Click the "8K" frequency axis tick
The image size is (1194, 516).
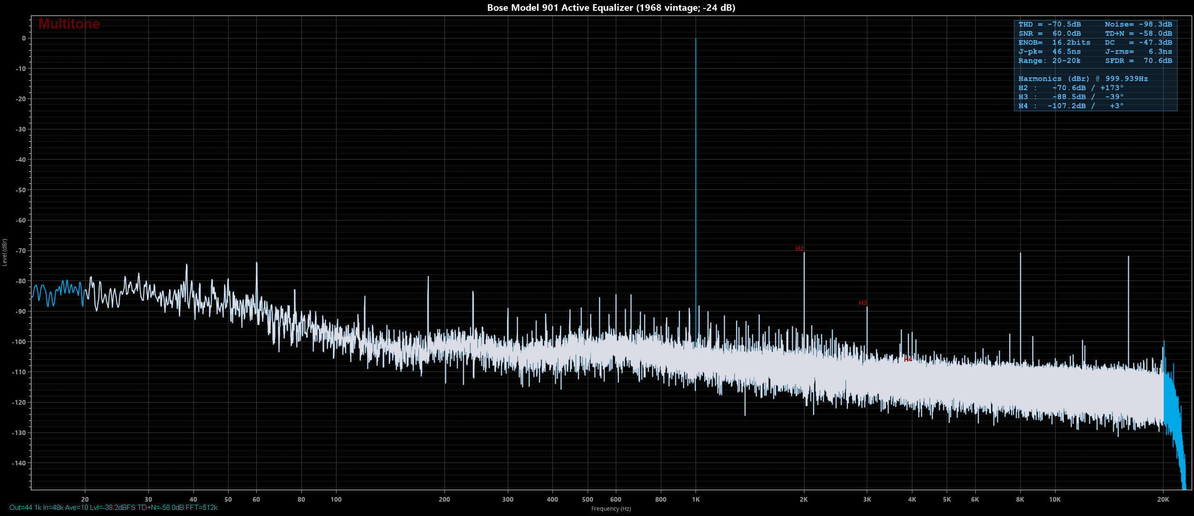(1020, 500)
